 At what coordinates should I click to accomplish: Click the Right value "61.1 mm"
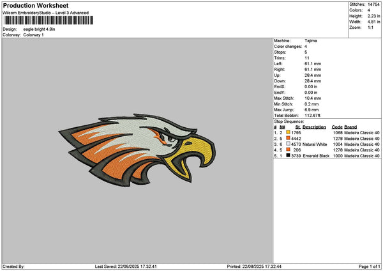coord(313,70)
